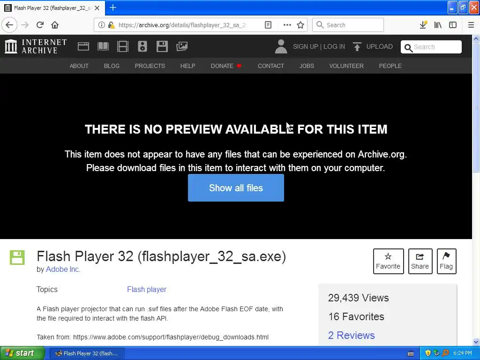Click the vertical scrollbar thumb
The width and height of the screenshot is (480, 360).
coord(476,107)
